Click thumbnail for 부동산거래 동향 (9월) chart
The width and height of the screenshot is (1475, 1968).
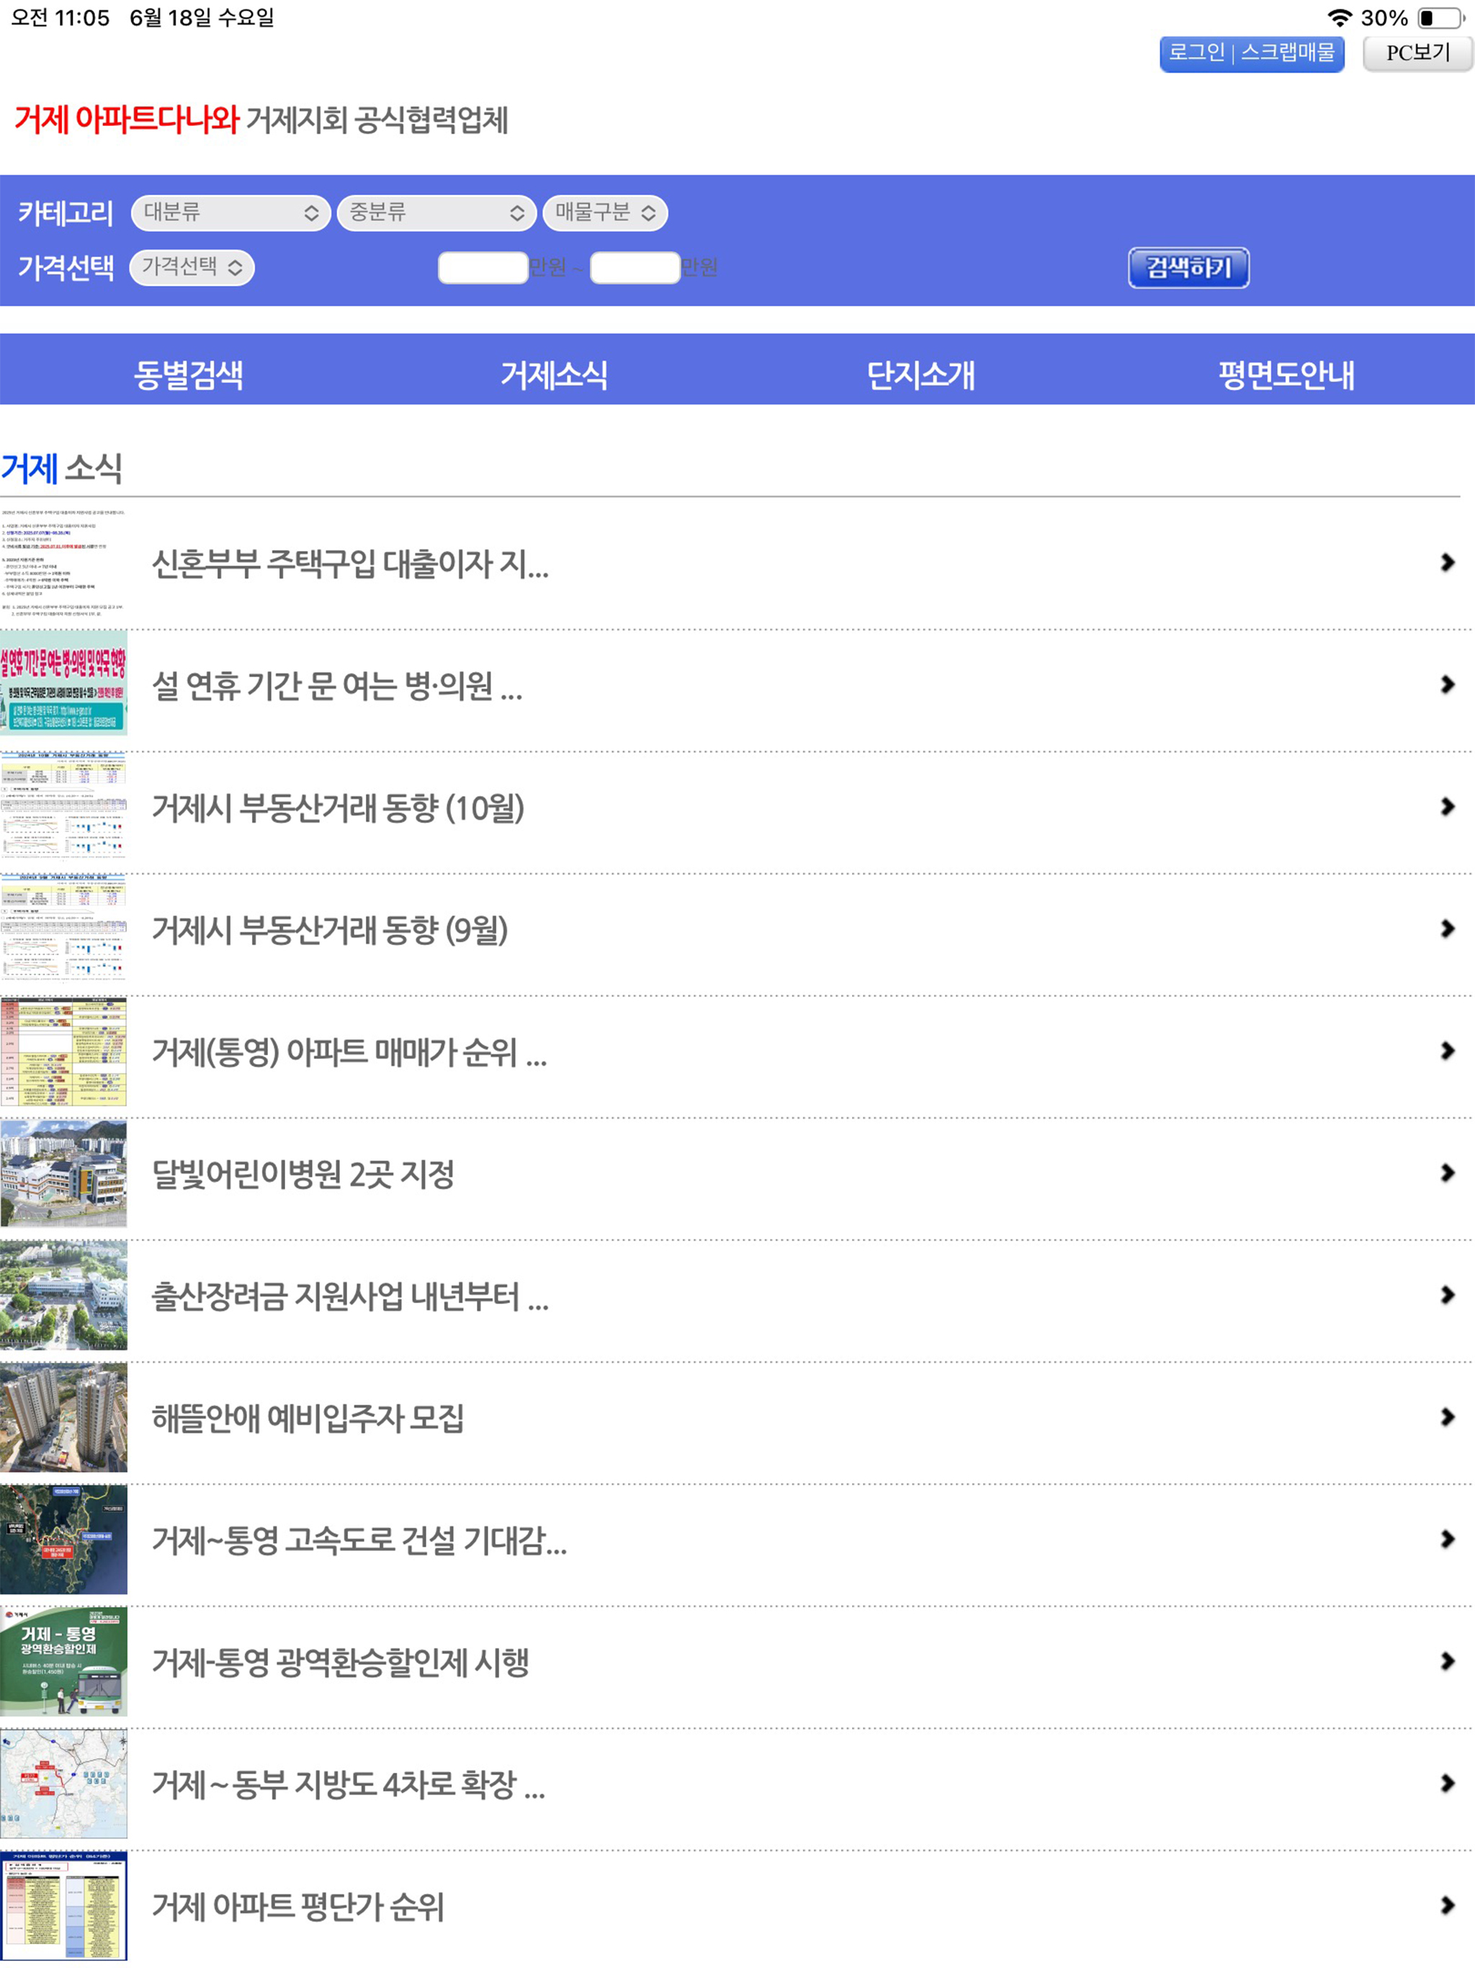point(63,928)
